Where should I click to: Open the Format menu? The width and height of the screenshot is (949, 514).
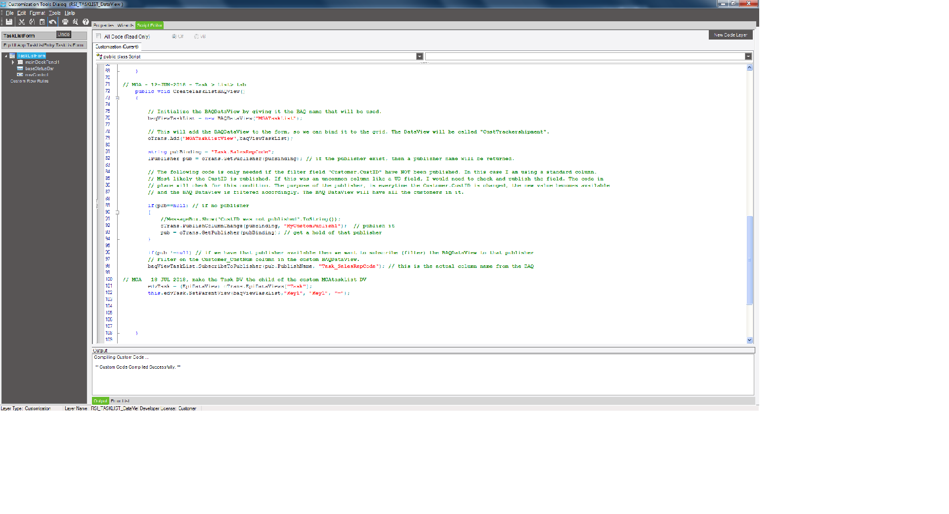point(38,13)
